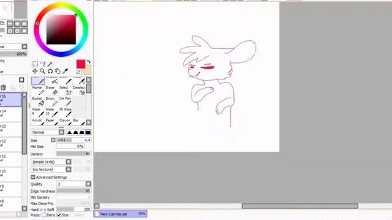This screenshot has height=220, width=392.
Task: Click the Edge Hardness slider
Action: [x=73, y=191]
